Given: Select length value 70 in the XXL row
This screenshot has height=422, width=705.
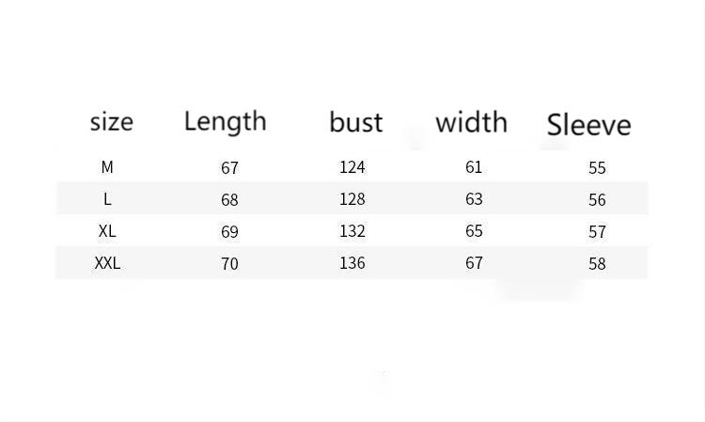Looking at the screenshot, I should point(229,264).
